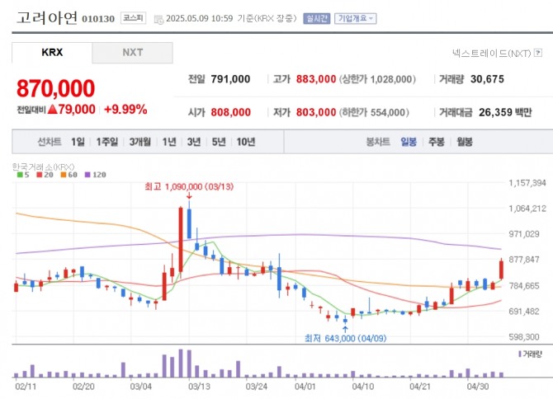Click the 02/11 date on the chart axis
The image size is (553, 399).
26,387
